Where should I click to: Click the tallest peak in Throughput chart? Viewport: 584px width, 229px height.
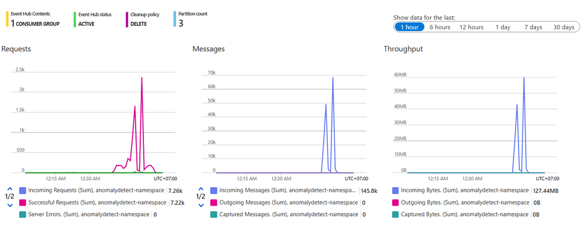524,77
